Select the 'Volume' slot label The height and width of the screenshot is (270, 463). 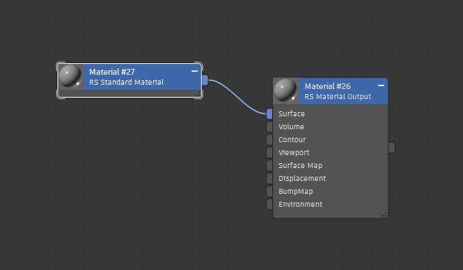[x=291, y=126]
